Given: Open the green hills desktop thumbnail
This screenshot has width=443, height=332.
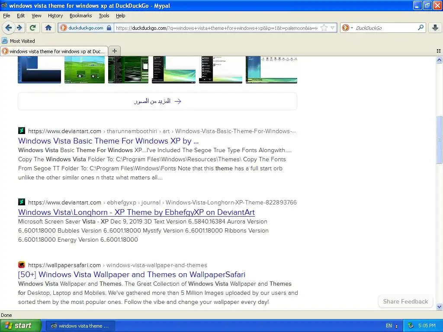Looking at the screenshot, I should (x=84, y=70).
